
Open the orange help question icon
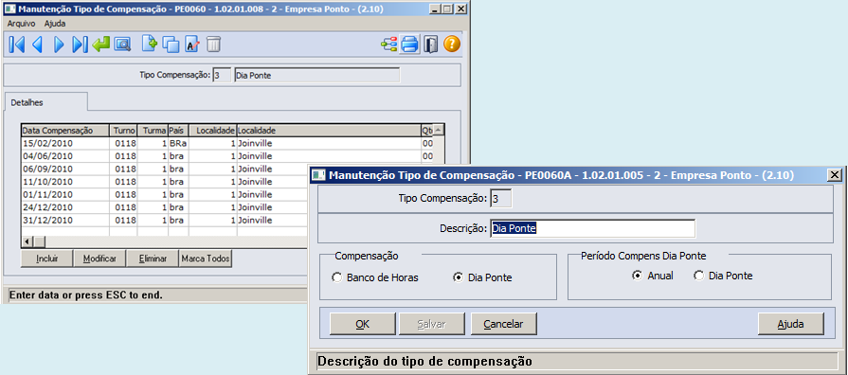tap(452, 44)
